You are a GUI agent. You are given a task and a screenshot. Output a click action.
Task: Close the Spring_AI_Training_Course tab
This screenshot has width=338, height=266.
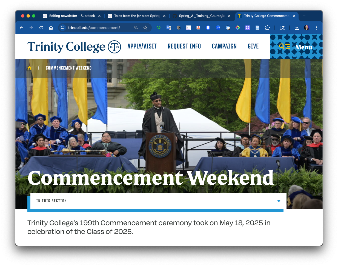[x=229, y=16]
